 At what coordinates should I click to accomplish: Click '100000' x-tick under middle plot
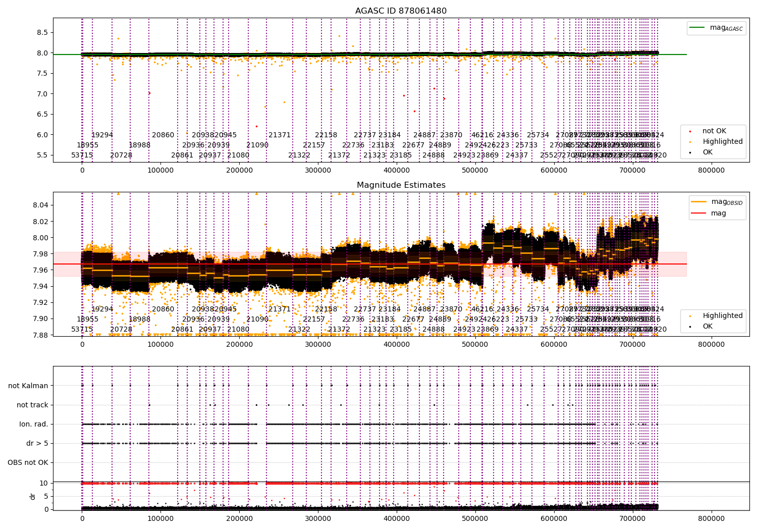pos(161,345)
